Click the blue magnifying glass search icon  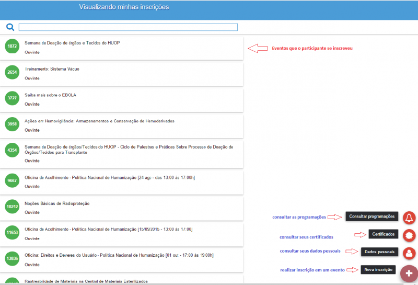pos(10,27)
